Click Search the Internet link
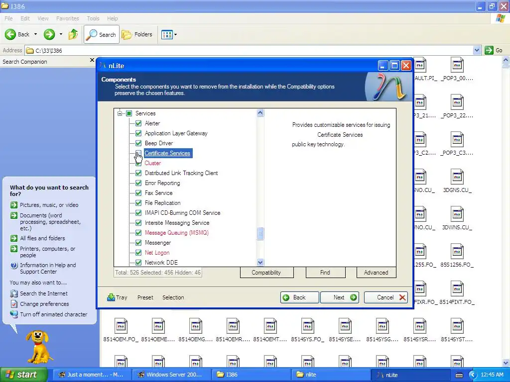 [x=44, y=293]
